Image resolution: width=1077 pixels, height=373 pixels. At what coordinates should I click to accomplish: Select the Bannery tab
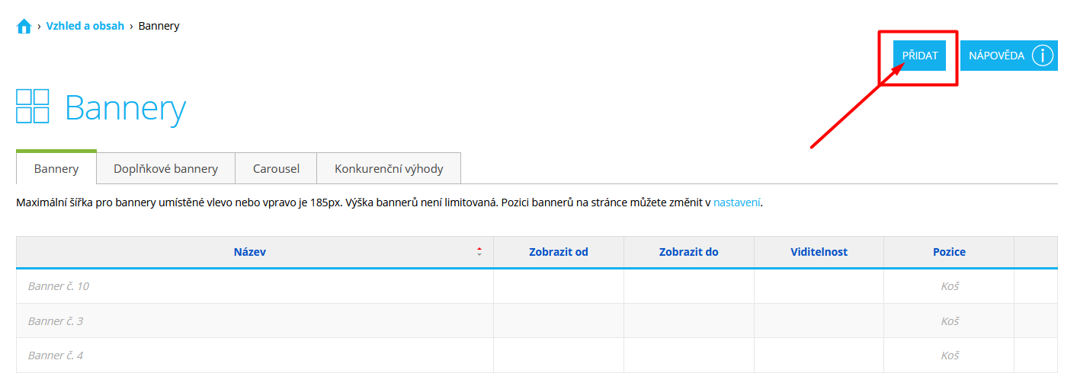pyautogui.click(x=56, y=168)
